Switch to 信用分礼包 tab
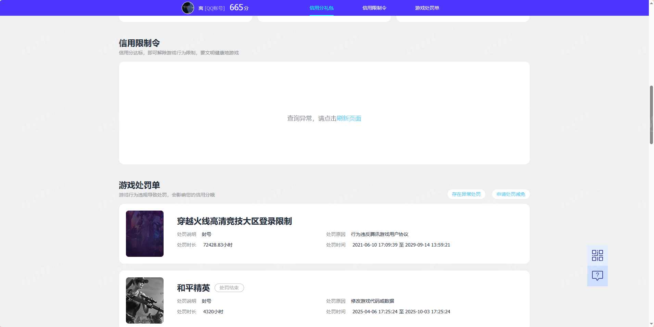Screen dimensions: 654x327 tap(321, 8)
